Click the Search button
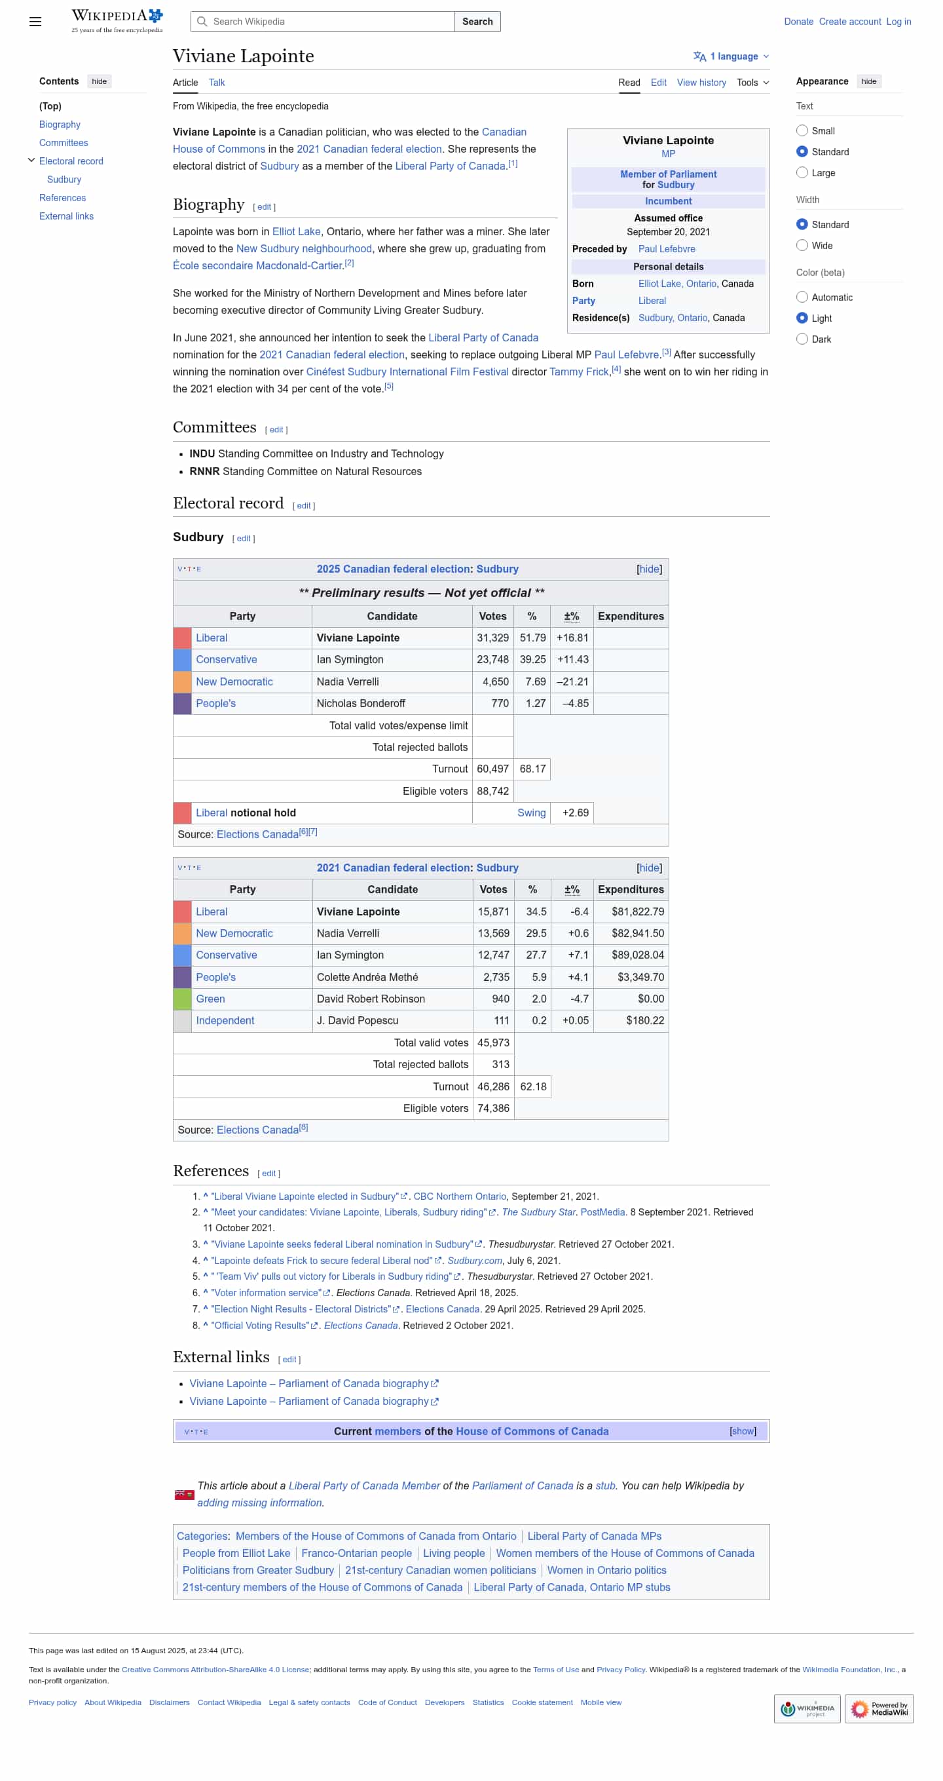Image resolution: width=943 pixels, height=1781 pixels. [477, 22]
